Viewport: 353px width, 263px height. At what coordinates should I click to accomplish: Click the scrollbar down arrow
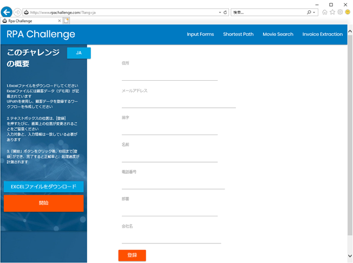coord(350,256)
